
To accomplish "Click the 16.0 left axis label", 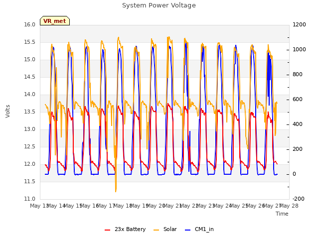I will tap(30, 24).
